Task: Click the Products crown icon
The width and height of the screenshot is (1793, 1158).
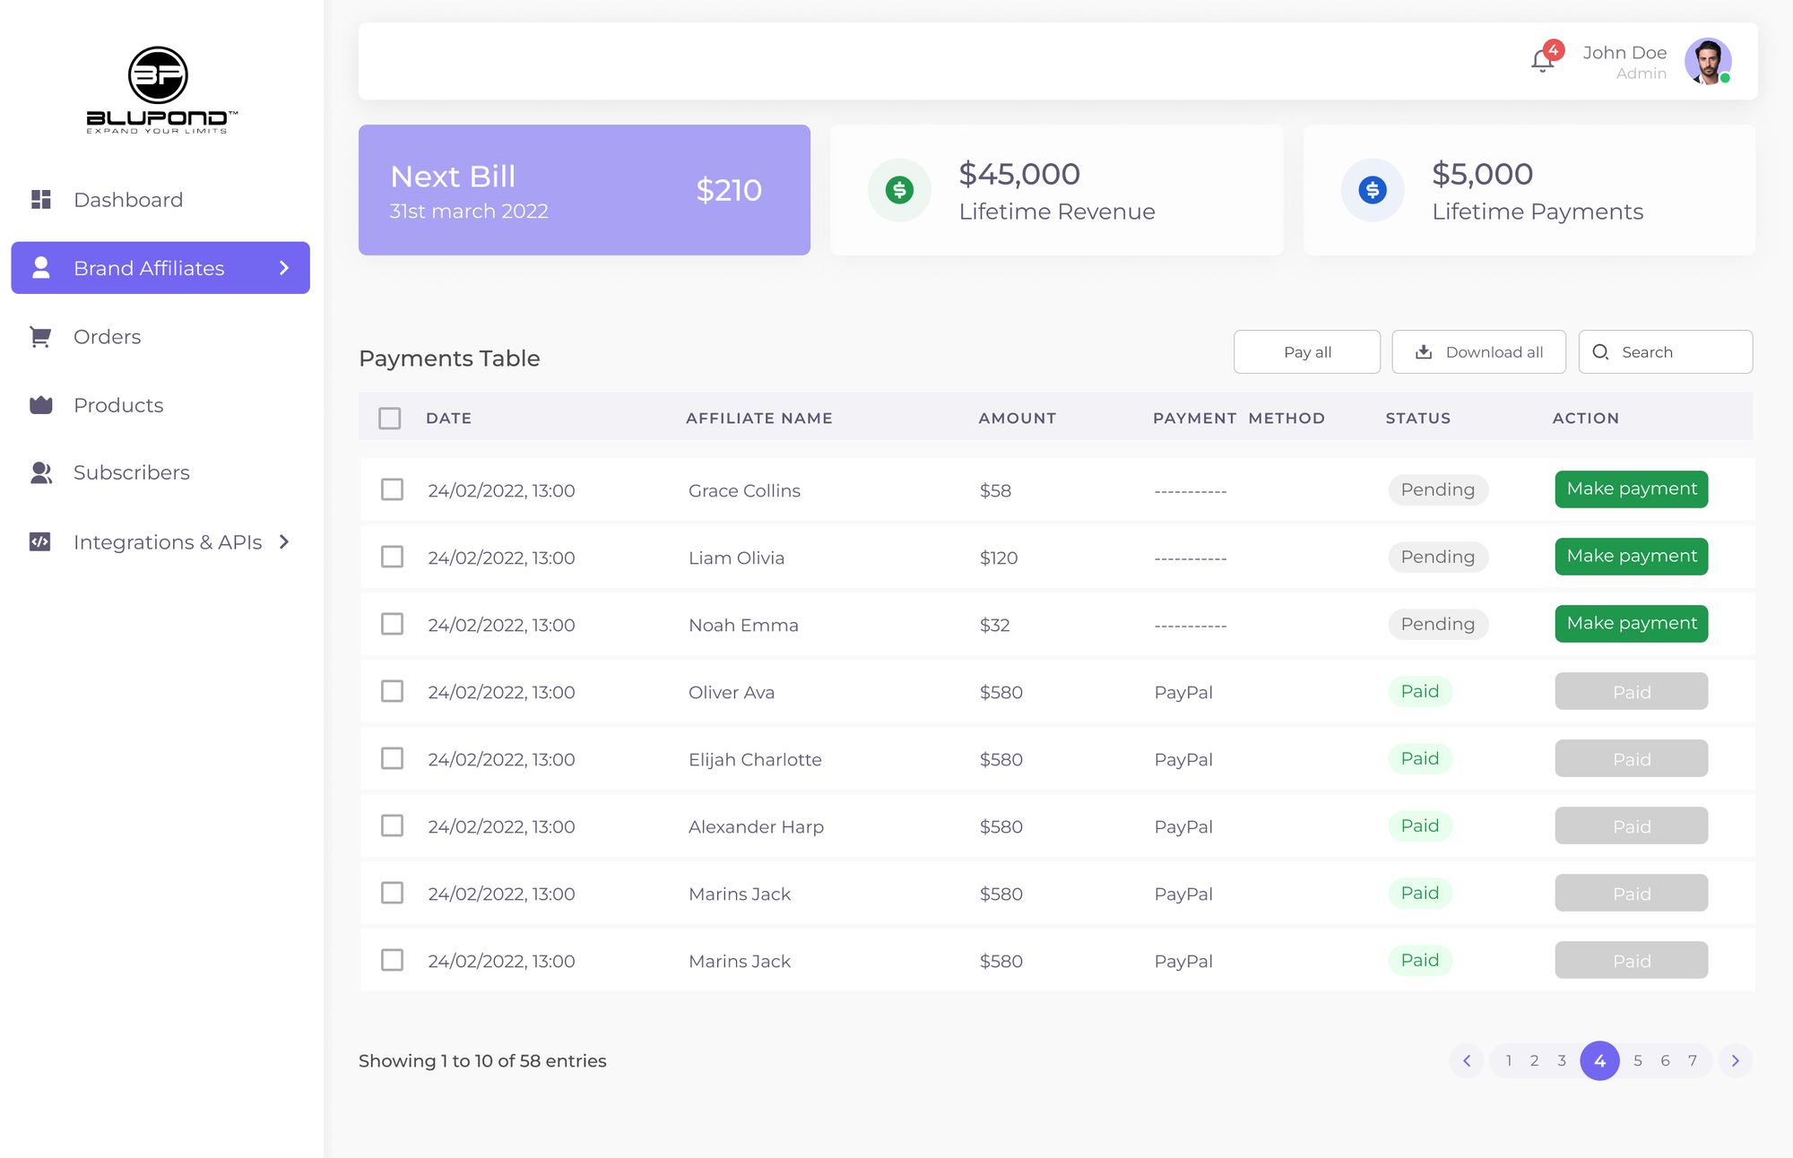Action: tap(41, 405)
